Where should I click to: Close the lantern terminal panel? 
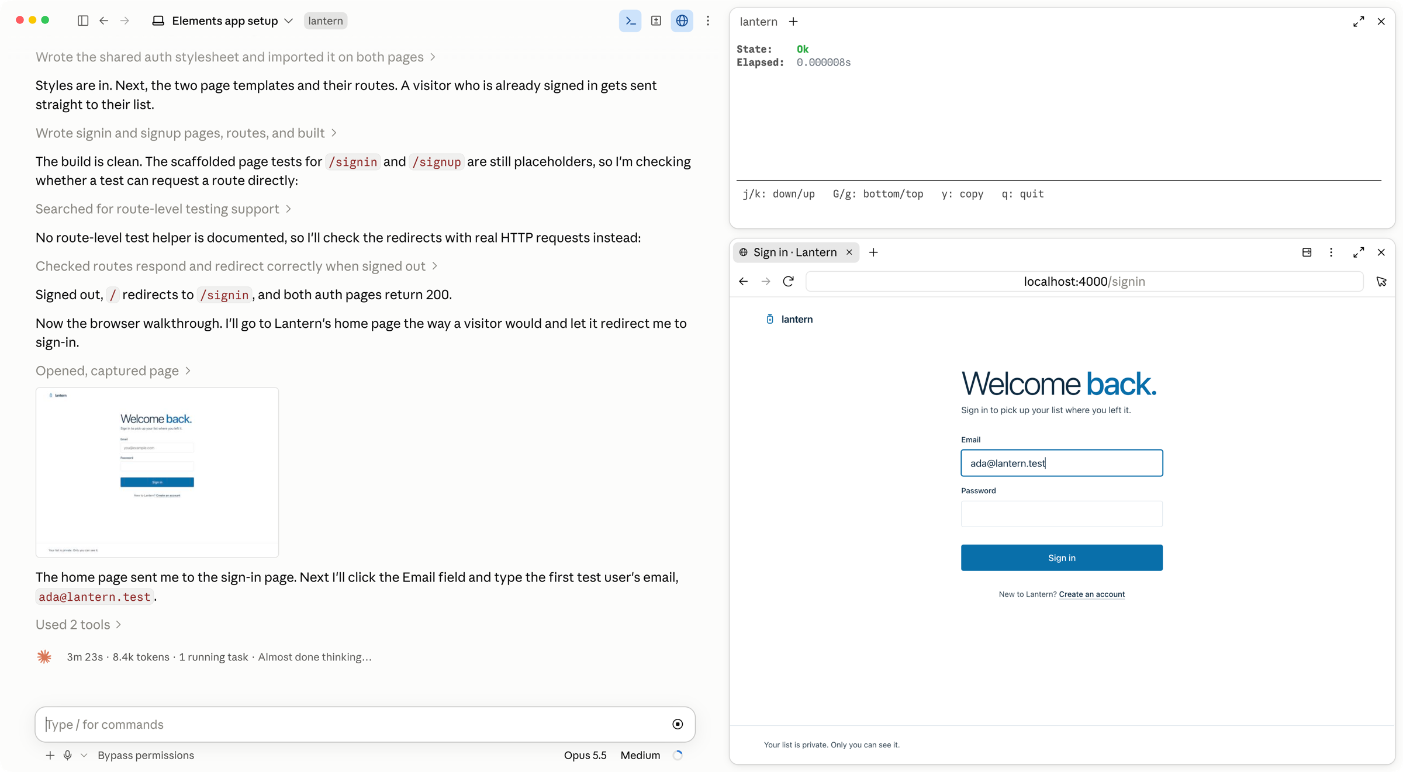pos(1381,22)
